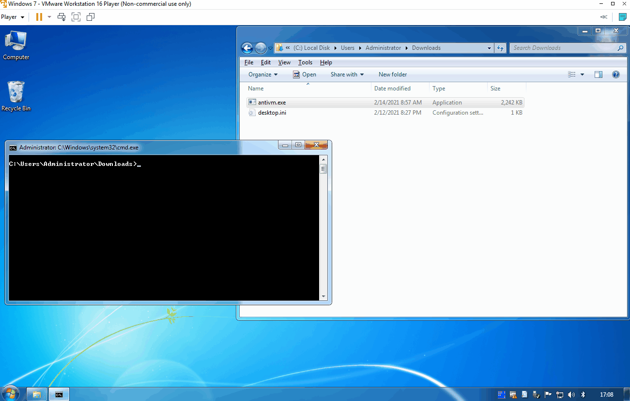Viewport: 630px width, 401px height.
Task: Click the Users breadcrumb in address bar
Action: click(x=348, y=48)
